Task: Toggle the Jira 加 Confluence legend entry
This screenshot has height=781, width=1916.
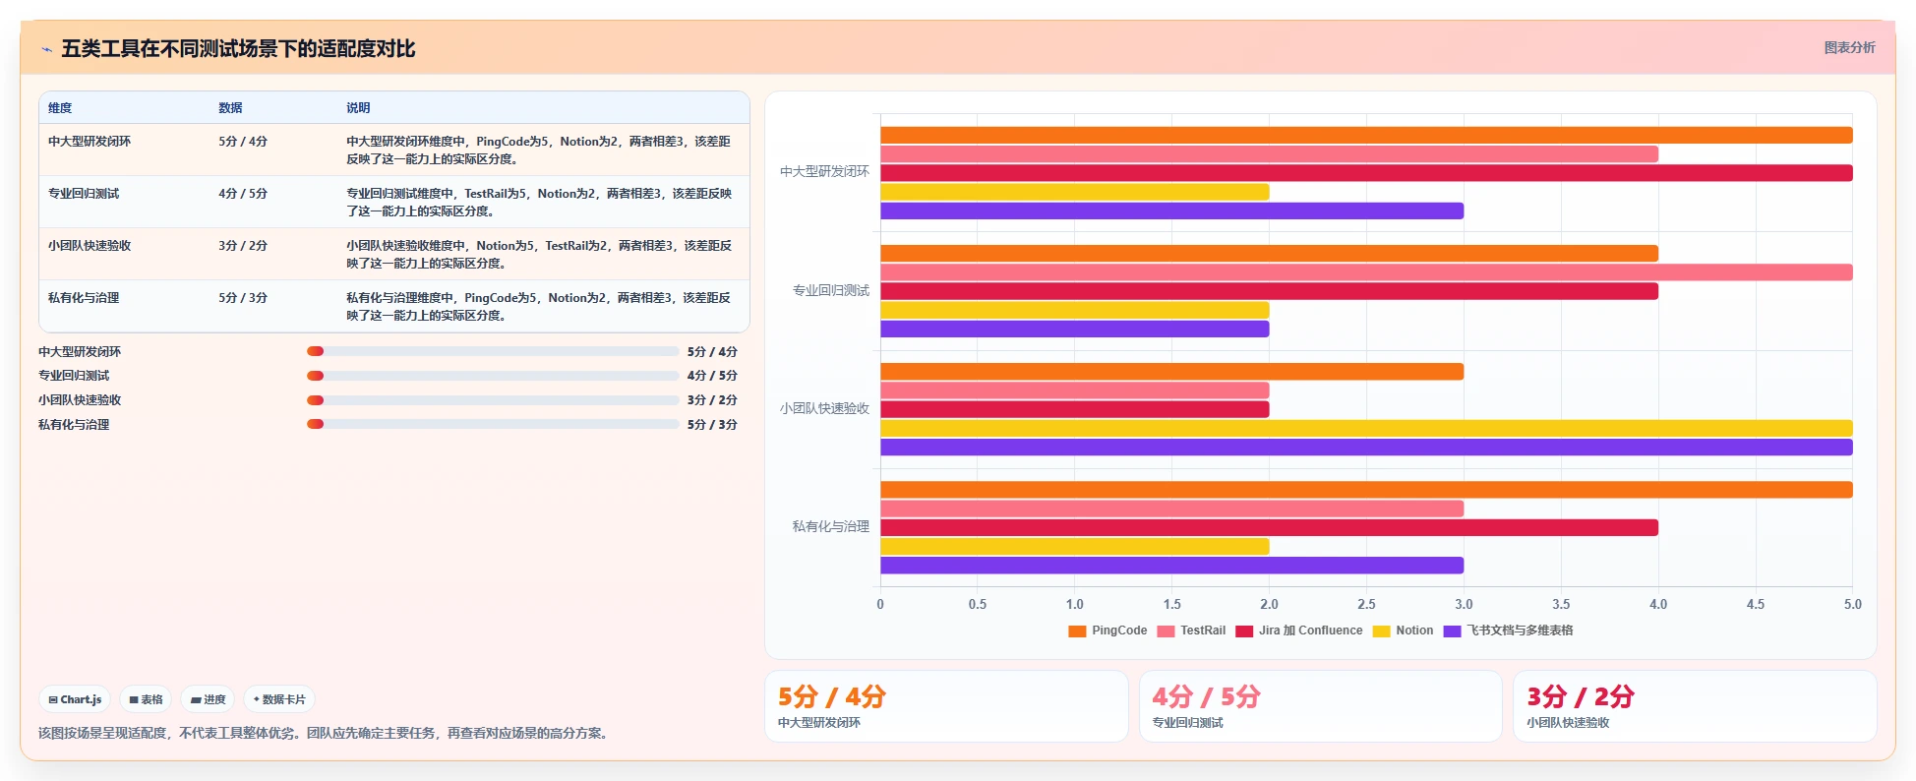Action: point(1299,631)
